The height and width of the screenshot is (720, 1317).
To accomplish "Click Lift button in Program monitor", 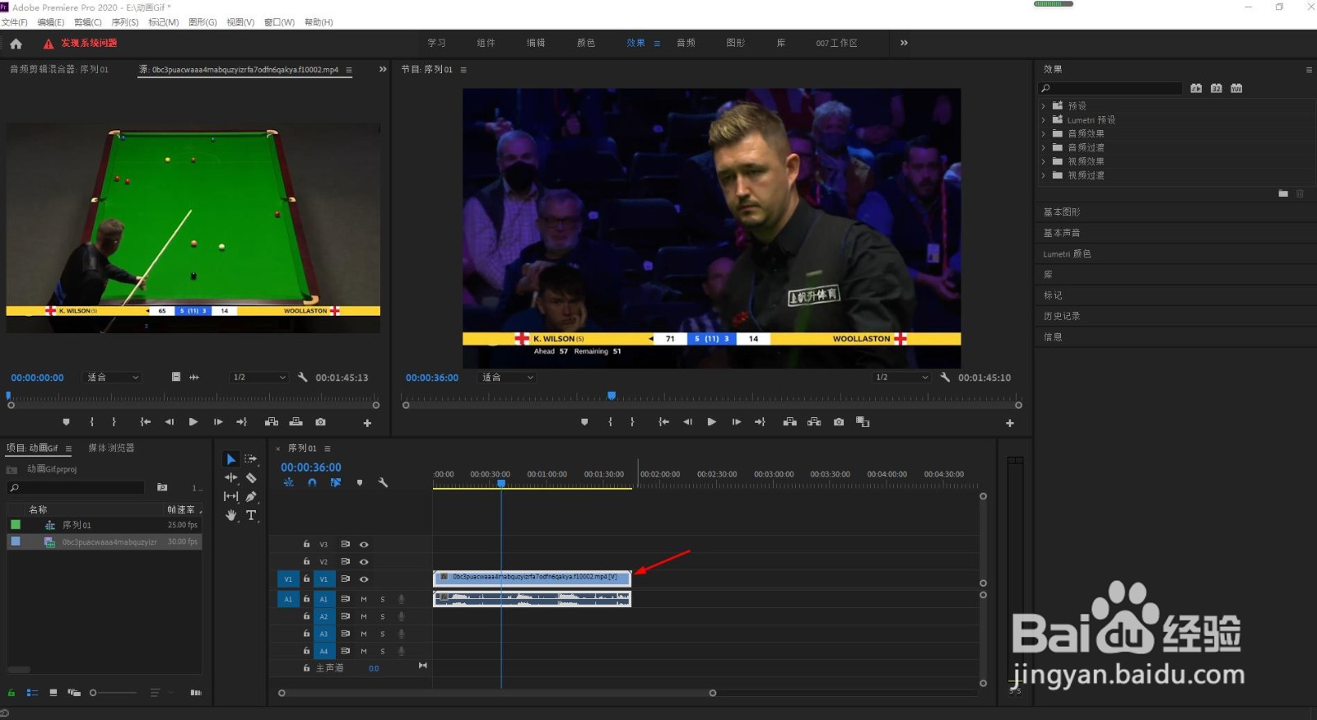I will pyautogui.click(x=789, y=422).
